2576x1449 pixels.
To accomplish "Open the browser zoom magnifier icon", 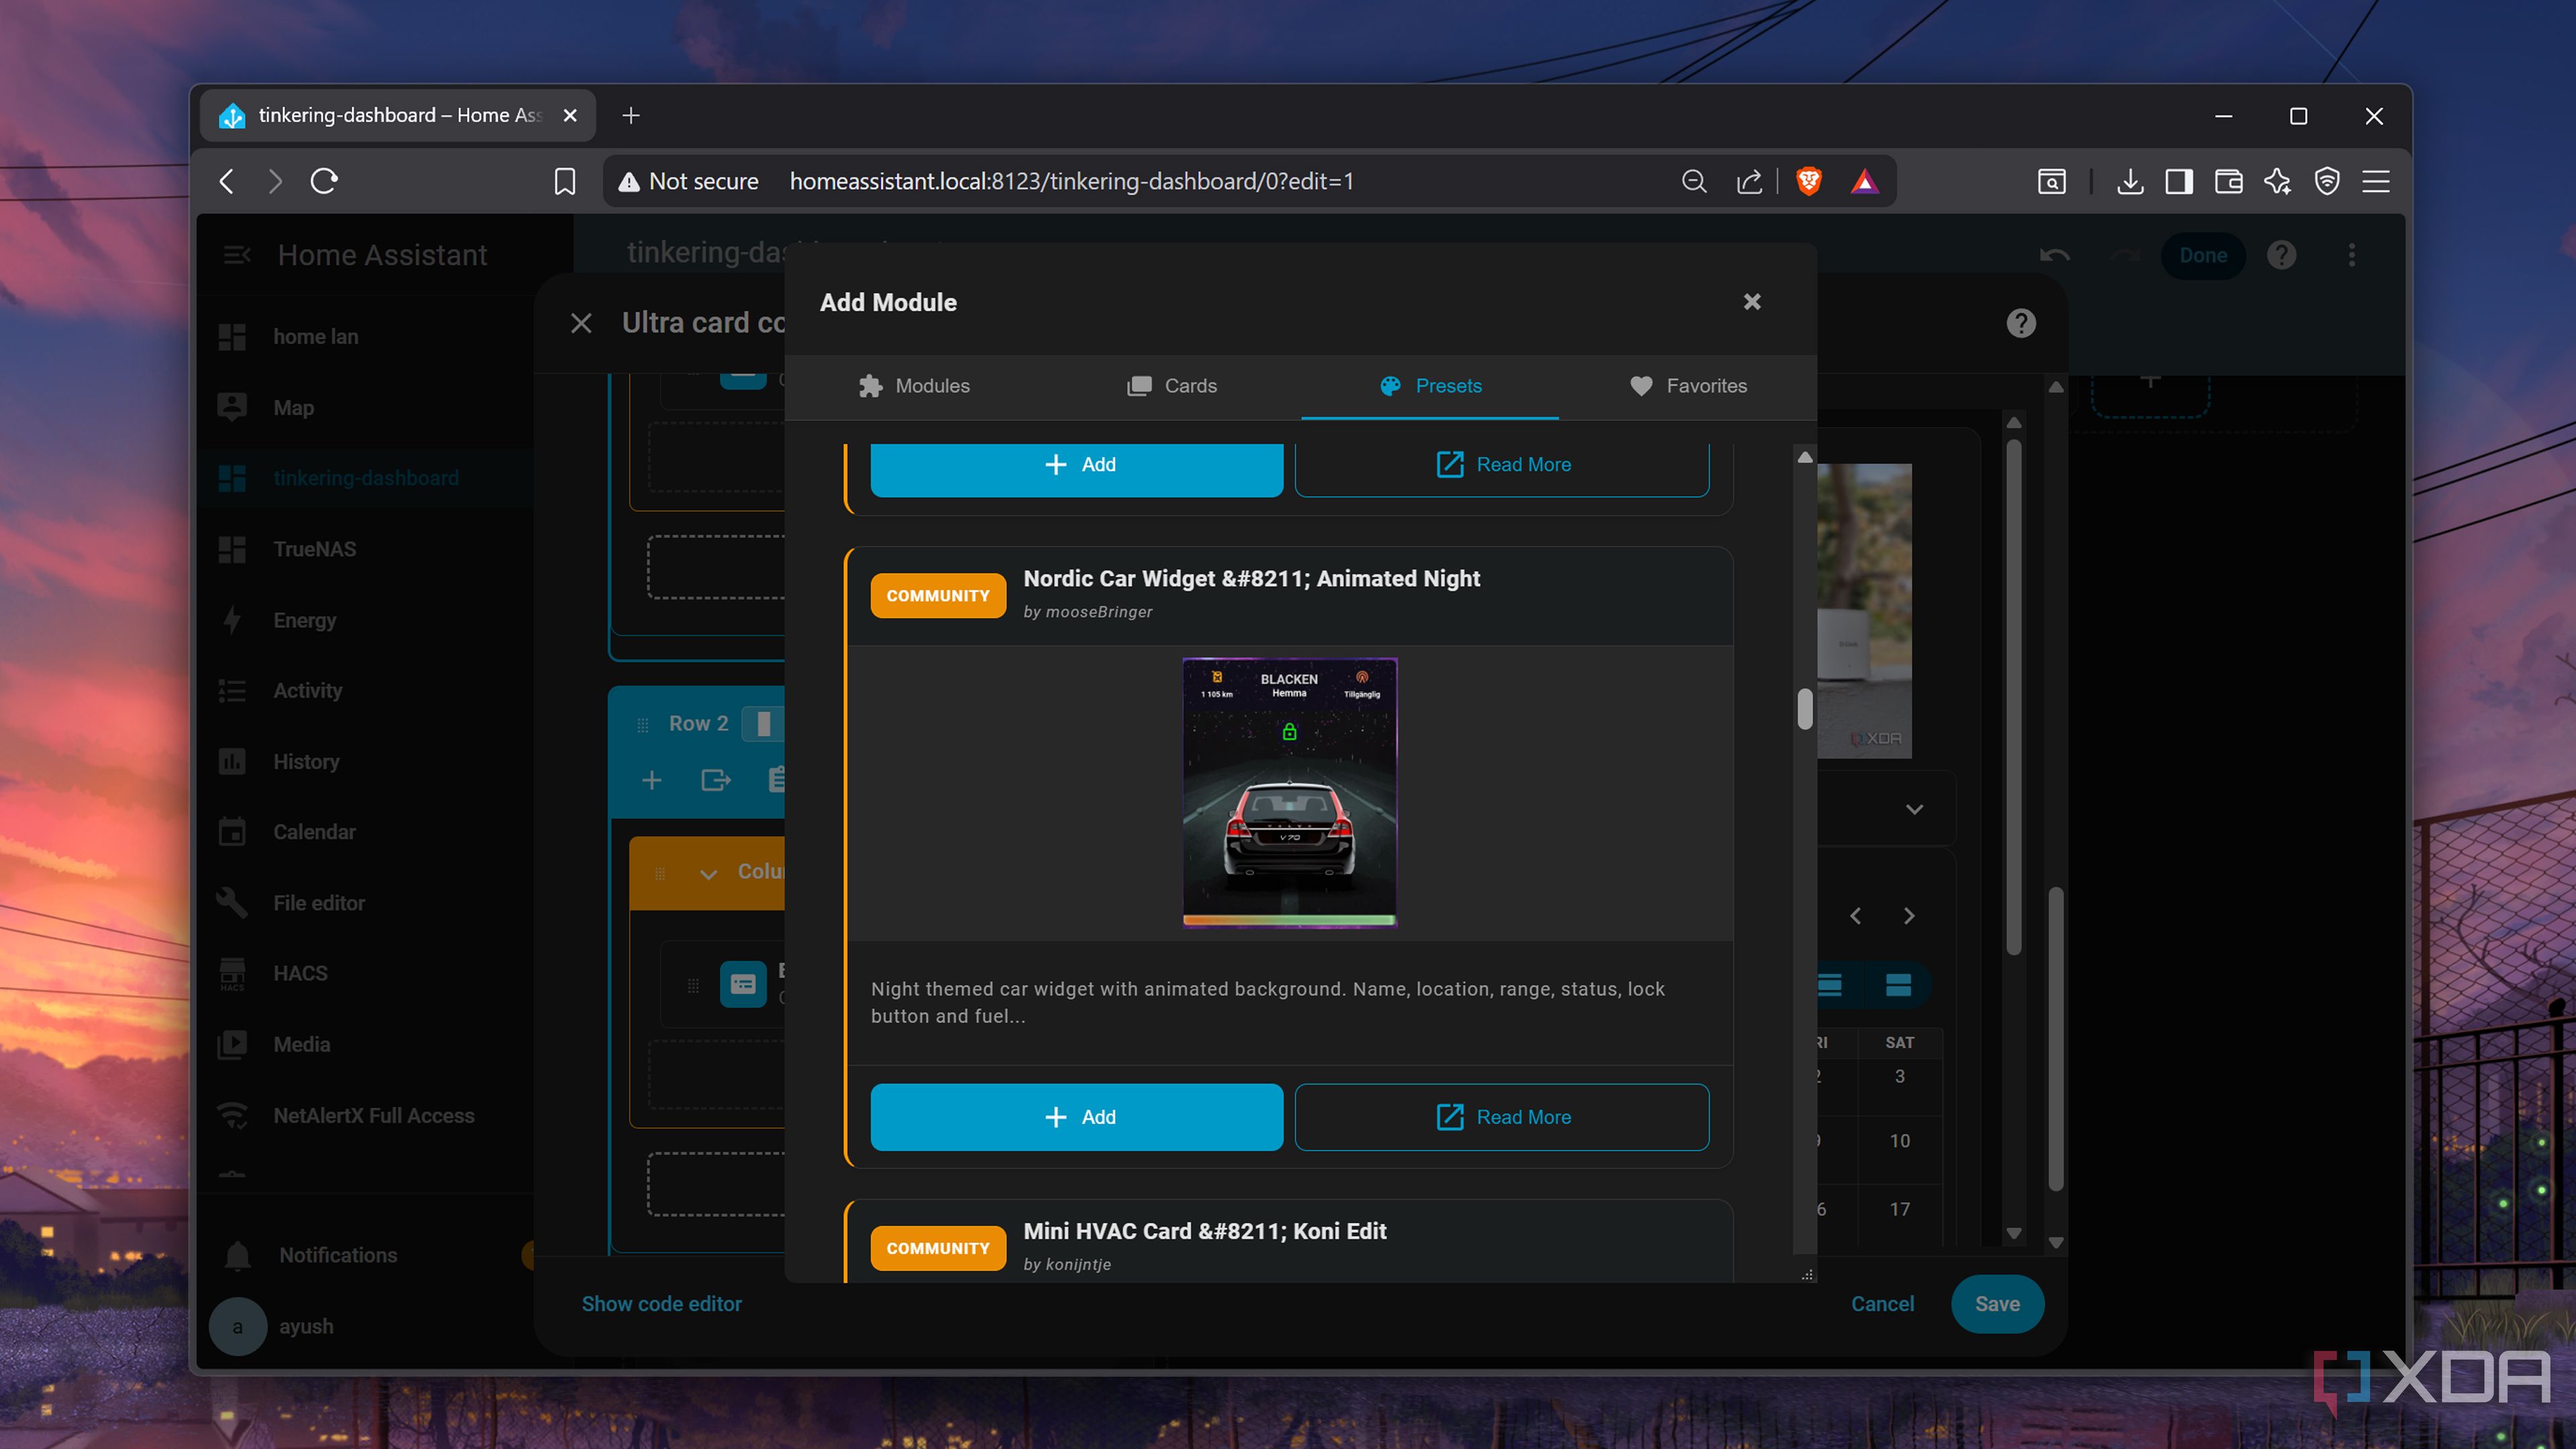I will click(x=1694, y=181).
